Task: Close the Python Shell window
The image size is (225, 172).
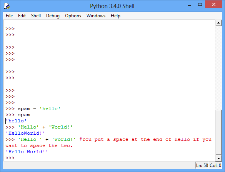Action: coord(214,5)
